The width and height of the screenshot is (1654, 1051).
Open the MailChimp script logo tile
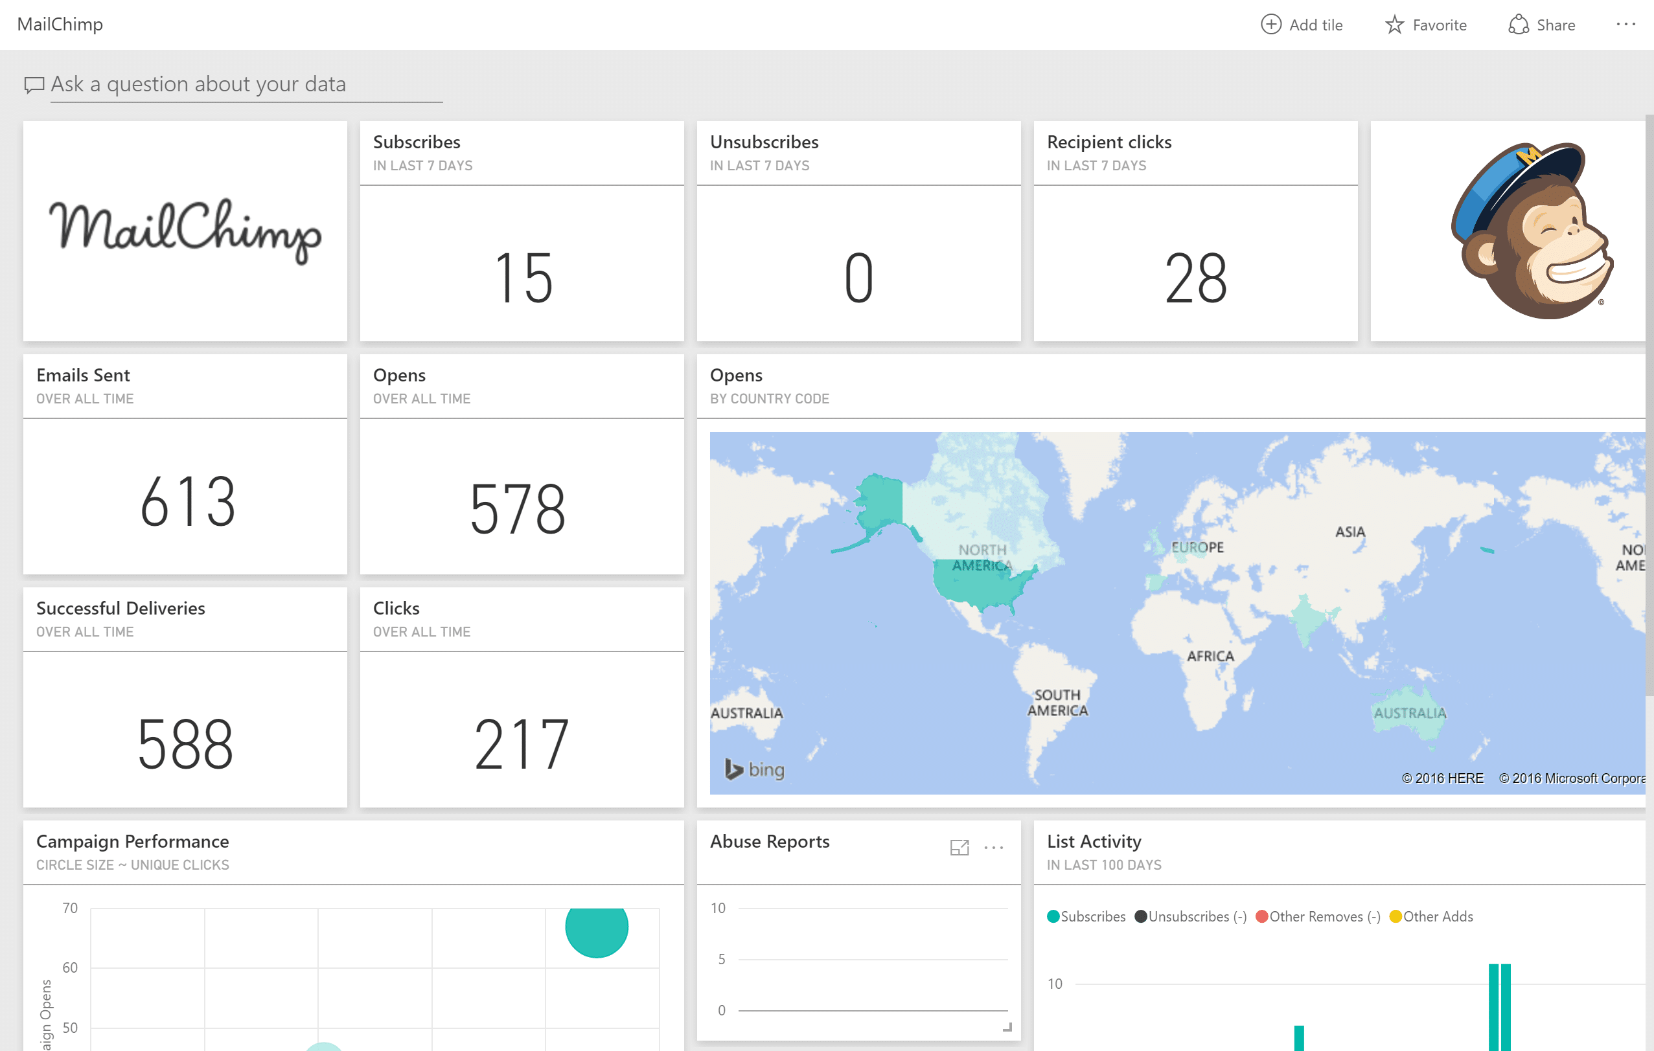(x=185, y=231)
